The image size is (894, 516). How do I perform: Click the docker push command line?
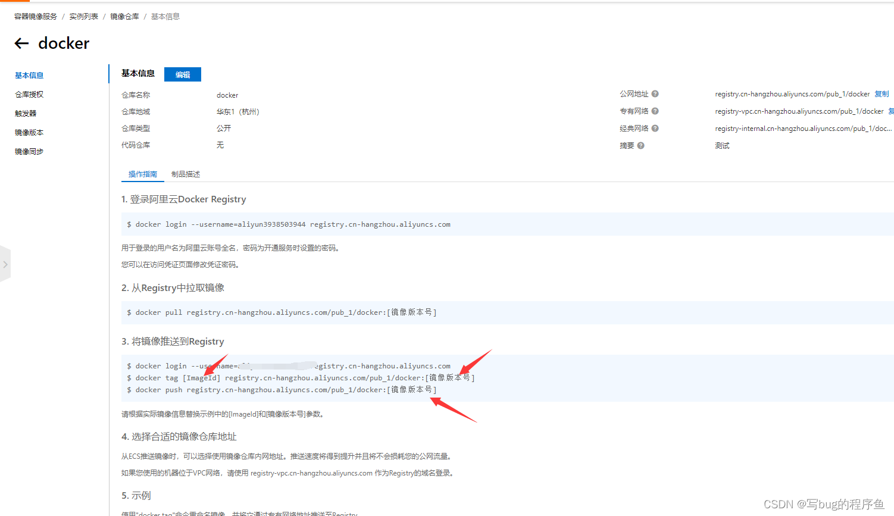click(x=282, y=390)
